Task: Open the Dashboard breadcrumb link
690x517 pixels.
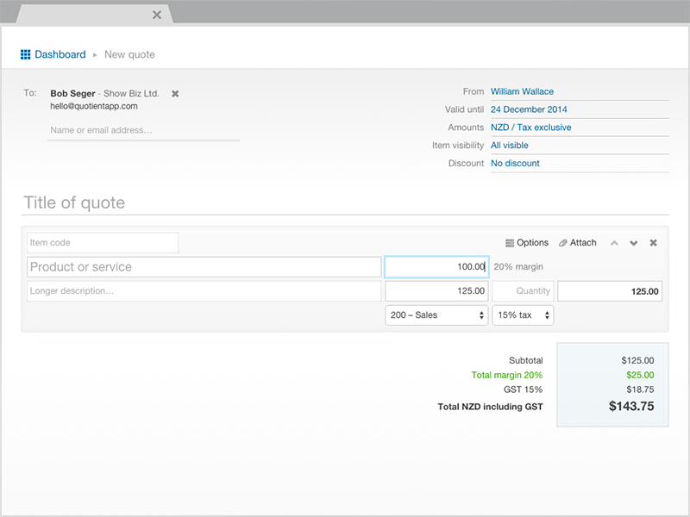Action: (60, 54)
